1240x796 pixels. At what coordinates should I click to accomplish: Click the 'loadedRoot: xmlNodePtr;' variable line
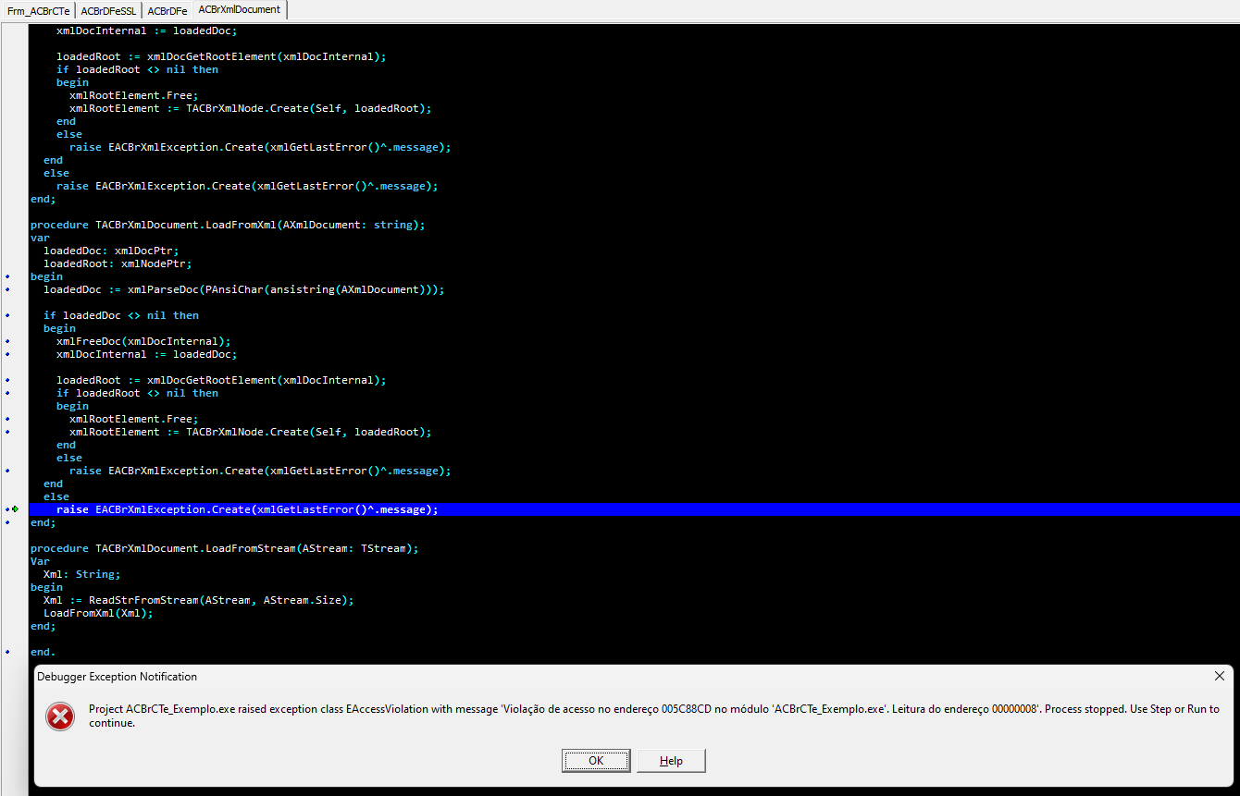(118, 263)
